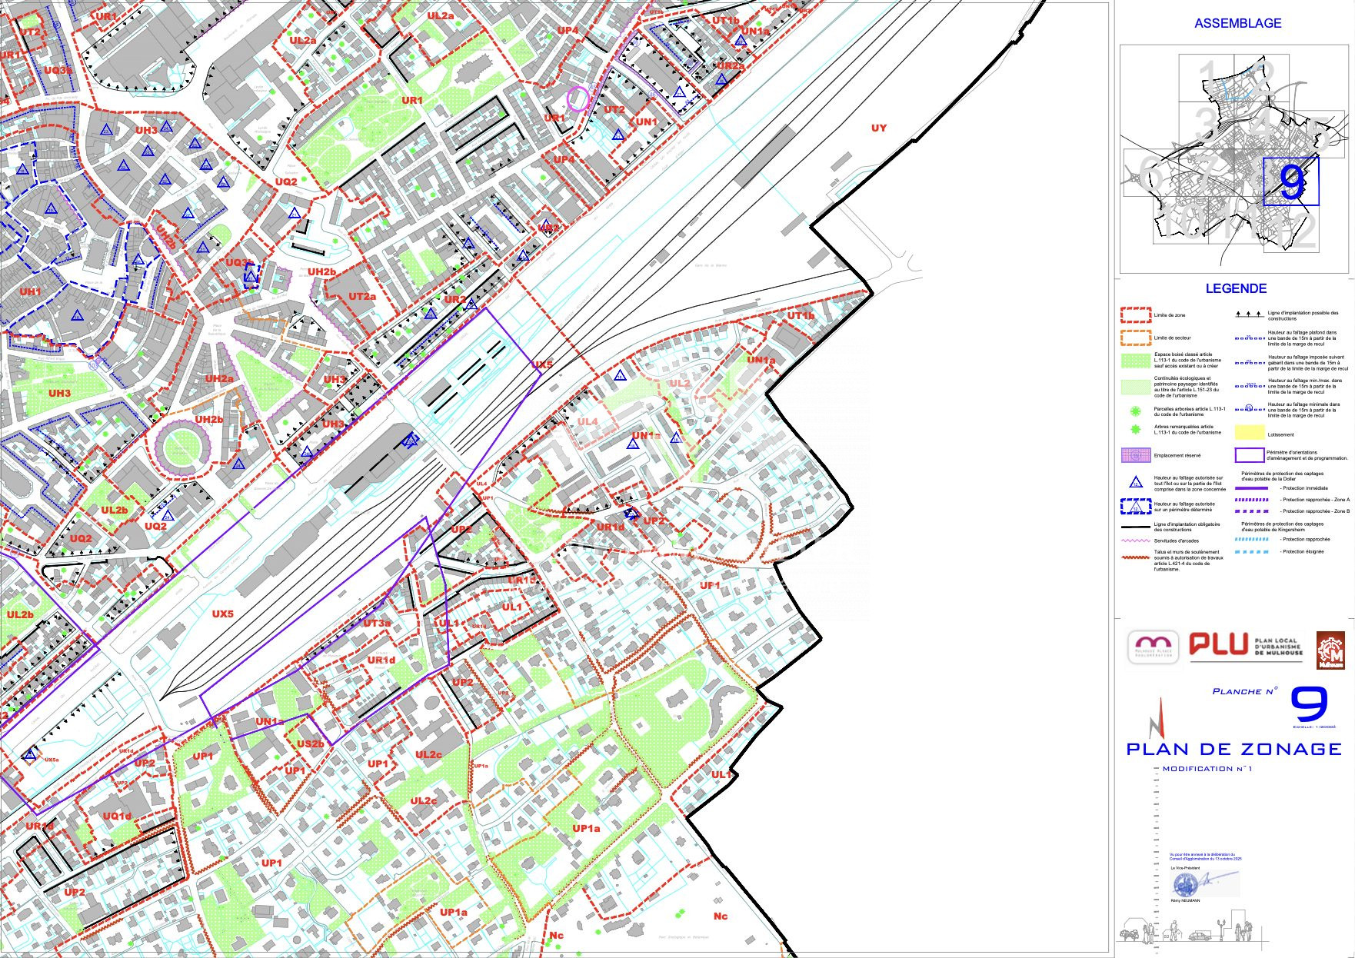
Task: Click the 'LEGENDE' heading
Action: [1236, 288]
